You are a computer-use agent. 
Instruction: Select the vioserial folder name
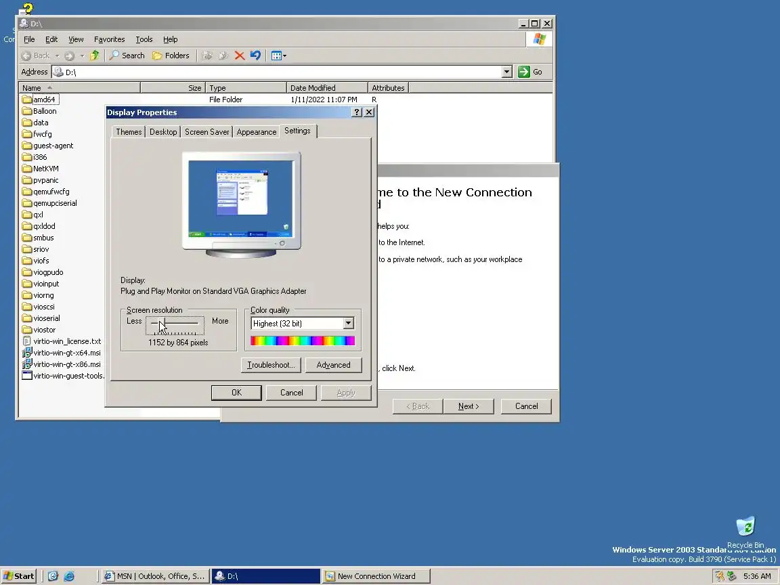coord(47,318)
